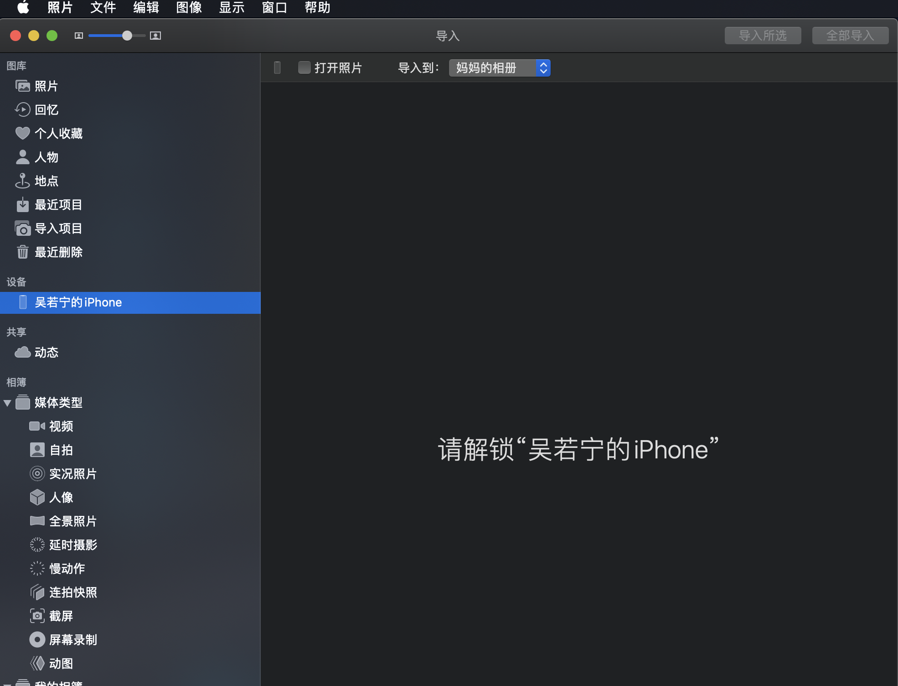Open the 文件 menu in menu bar
This screenshot has height=686, width=898.
pos(103,8)
